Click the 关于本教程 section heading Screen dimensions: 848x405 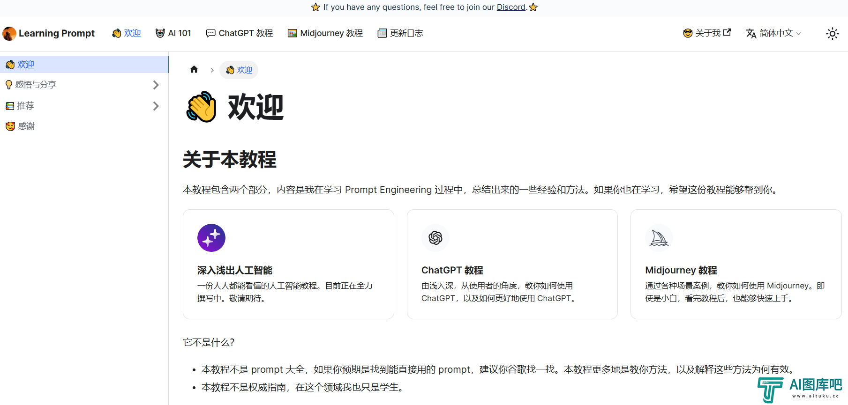[x=230, y=160]
